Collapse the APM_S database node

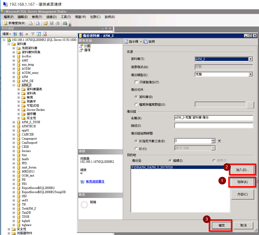14,85
